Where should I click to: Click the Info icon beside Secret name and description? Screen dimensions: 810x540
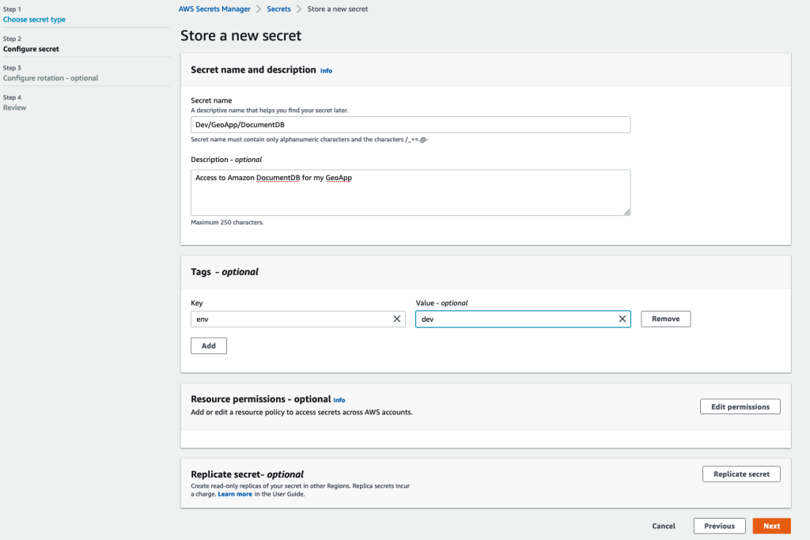[326, 70]
